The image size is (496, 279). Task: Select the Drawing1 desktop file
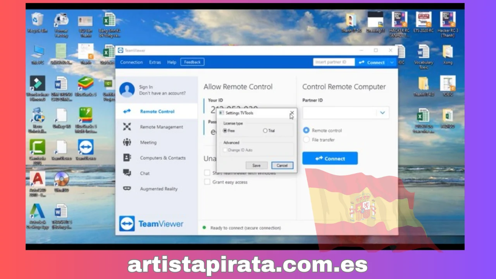375,22
